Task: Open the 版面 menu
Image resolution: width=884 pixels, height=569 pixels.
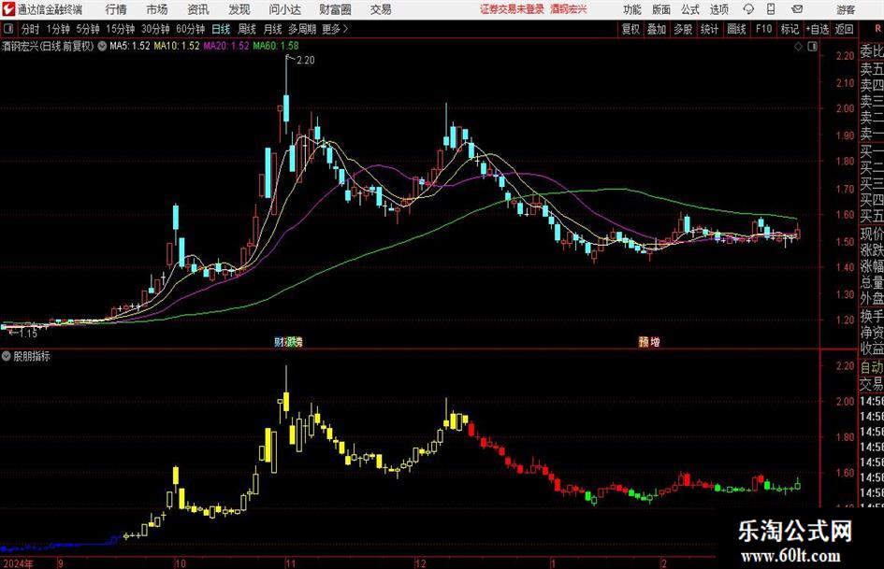Action: [660, 9]
